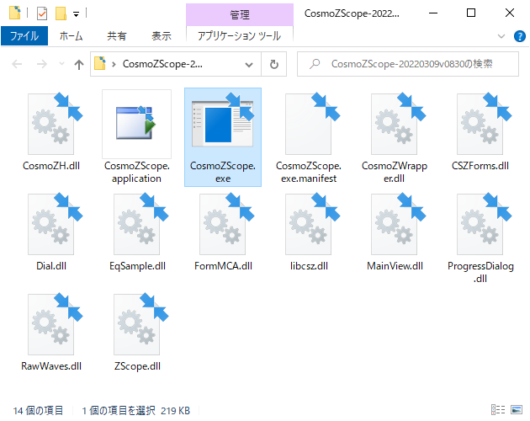Click the CosmoZScope.application deployment file
The height and width of the screenshot is (421, 530).
coord(136,125)
